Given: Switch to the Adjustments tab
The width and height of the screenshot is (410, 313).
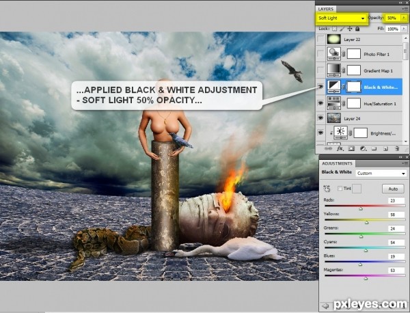Looking at the screenshot, I should point(337,163).
